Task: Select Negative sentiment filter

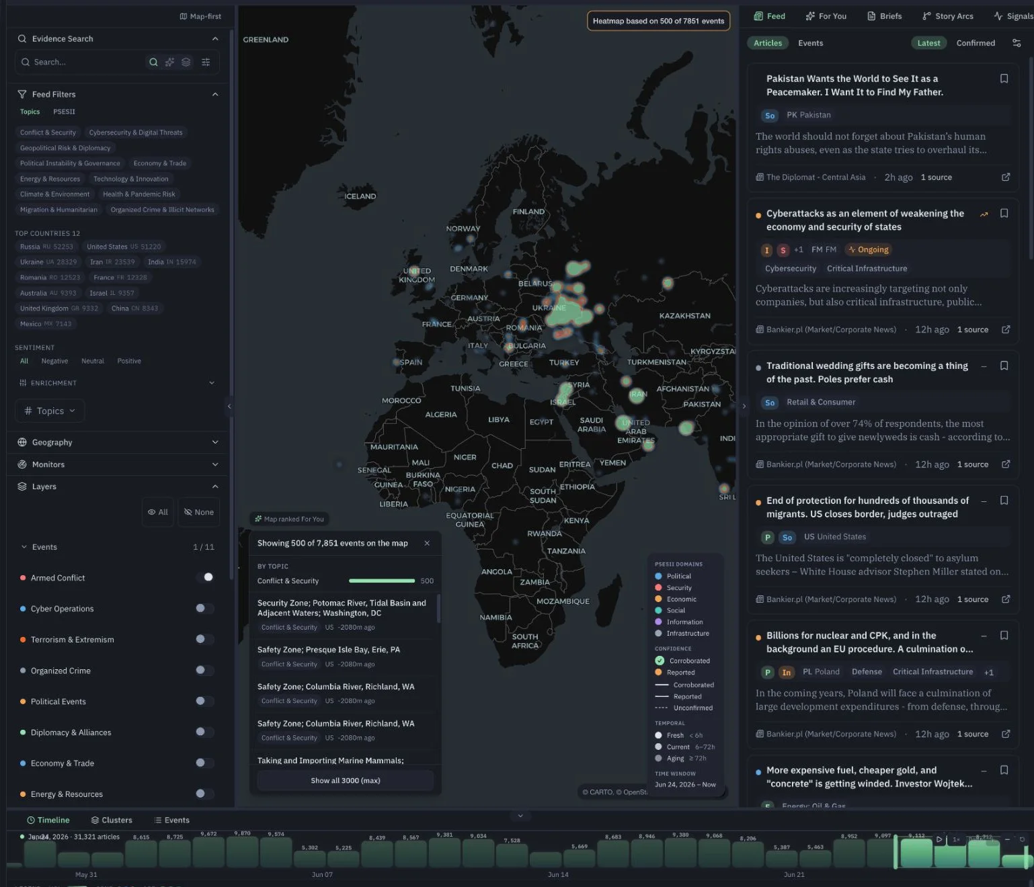Action: click(x=54, y=361)
